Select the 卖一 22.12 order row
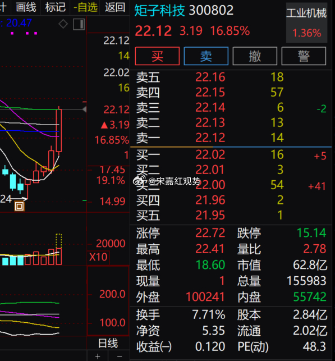The height and width of the screenshot is (361, 335). [231, 138]
